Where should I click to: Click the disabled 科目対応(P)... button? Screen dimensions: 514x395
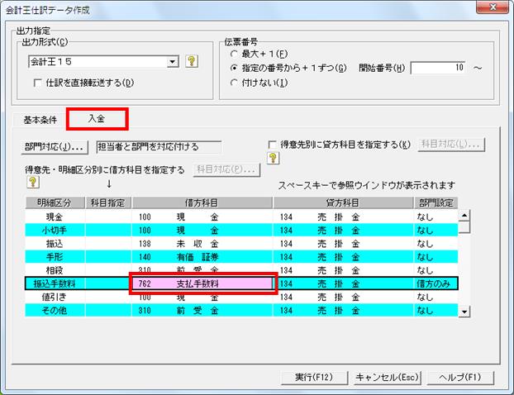point(226,169)
